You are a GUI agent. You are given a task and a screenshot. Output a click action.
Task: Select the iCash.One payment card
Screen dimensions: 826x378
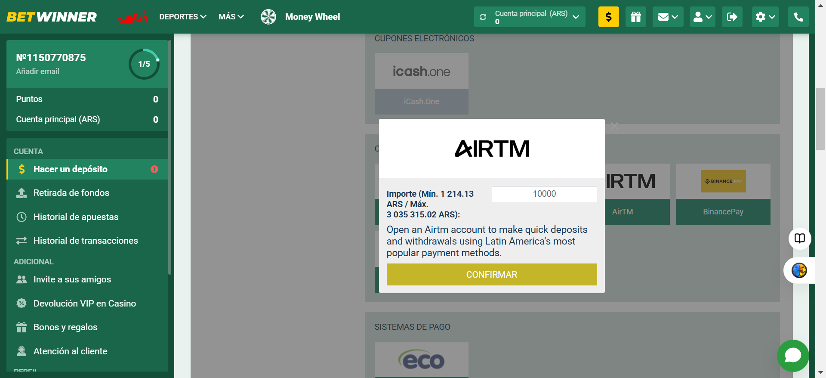(x=422, y=84)
